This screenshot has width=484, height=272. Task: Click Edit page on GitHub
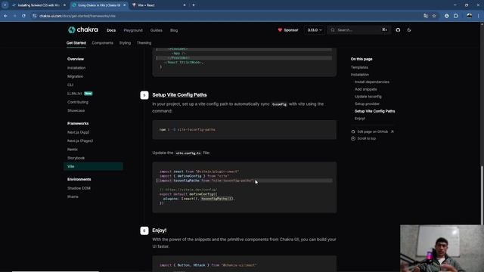pos(372,131)
